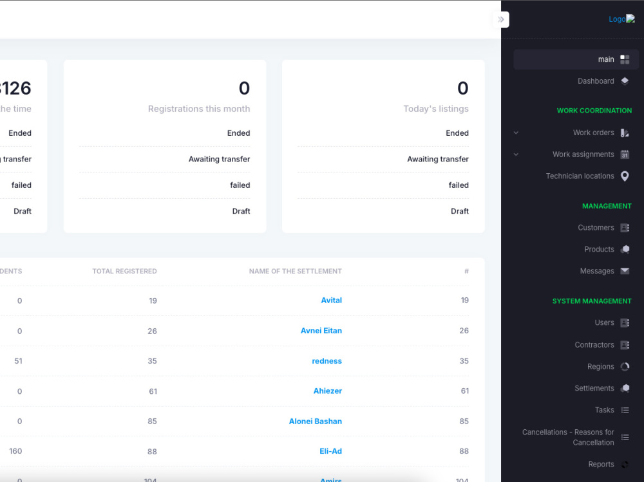Click the value 51 in redness row
Image resolution: width=644 pixels, height=482 pixels.
18,361
